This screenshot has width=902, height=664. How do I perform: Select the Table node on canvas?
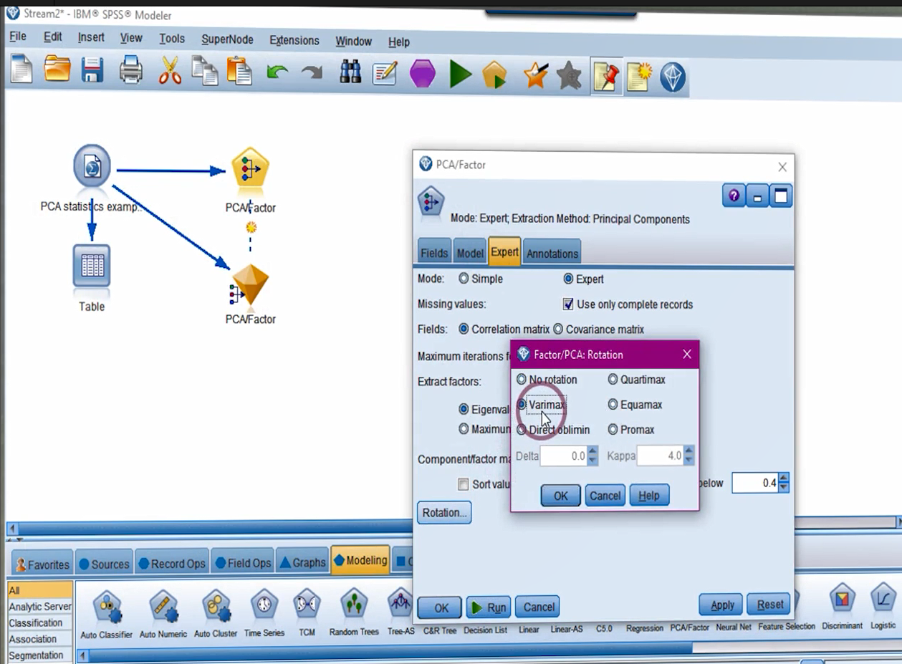92,266
